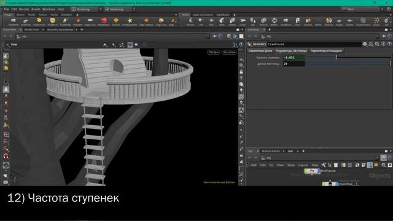393x221 pixels.
Task: Open the No cam camera dropdown
Action: tap(229, 52)
